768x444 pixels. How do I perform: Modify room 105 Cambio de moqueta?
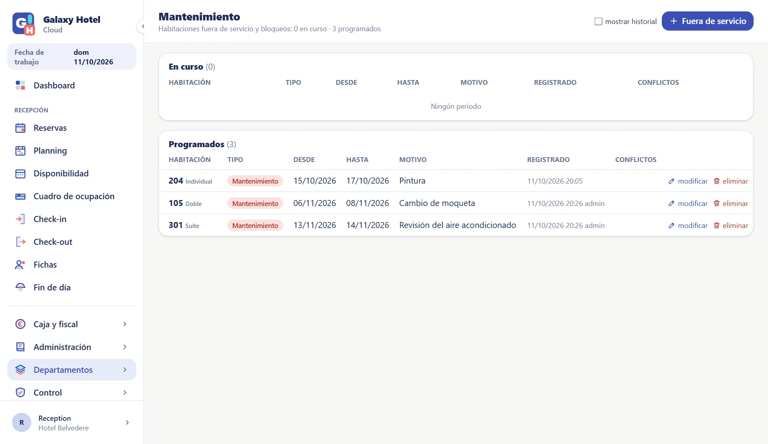click(688, 204)
